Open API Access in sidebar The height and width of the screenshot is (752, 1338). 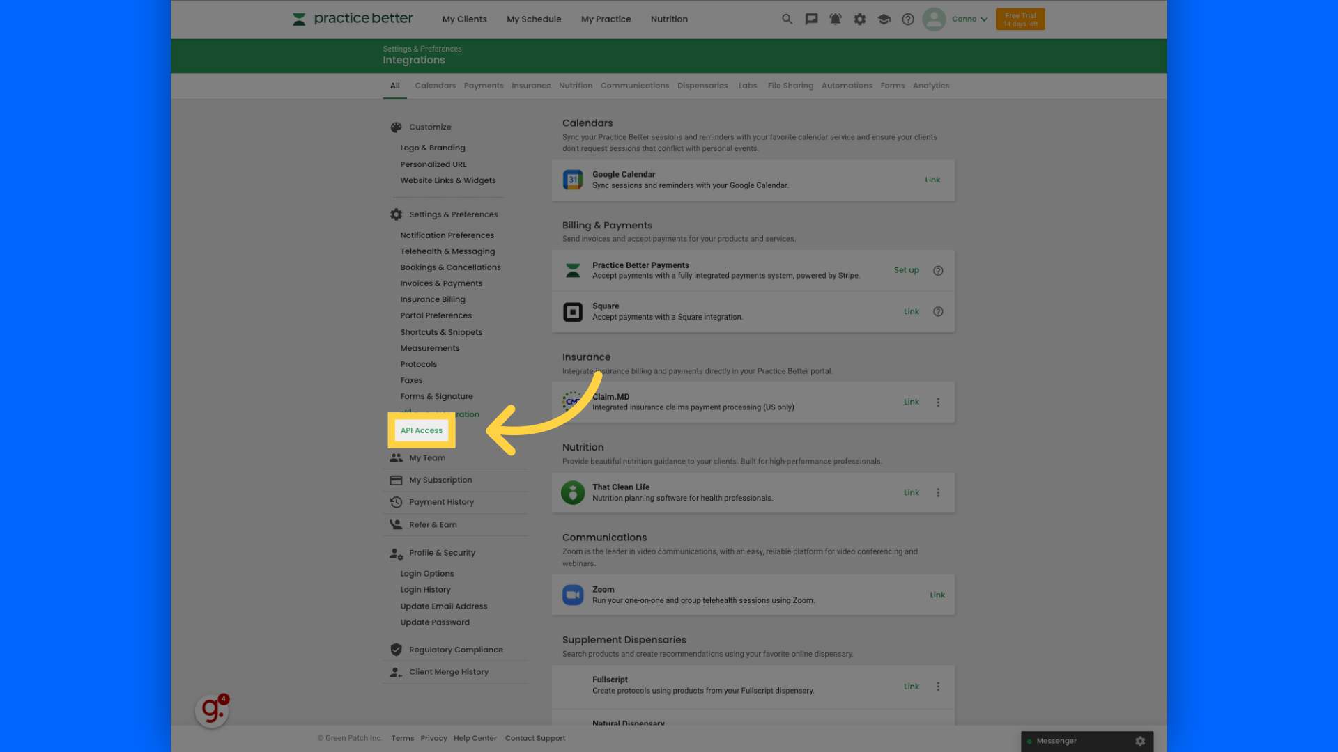[421, 430]
